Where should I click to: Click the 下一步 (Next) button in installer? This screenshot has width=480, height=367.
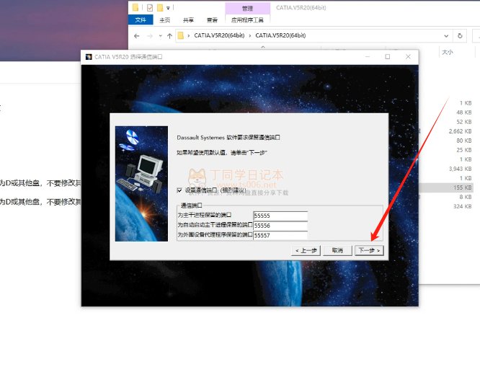point(369,250)
